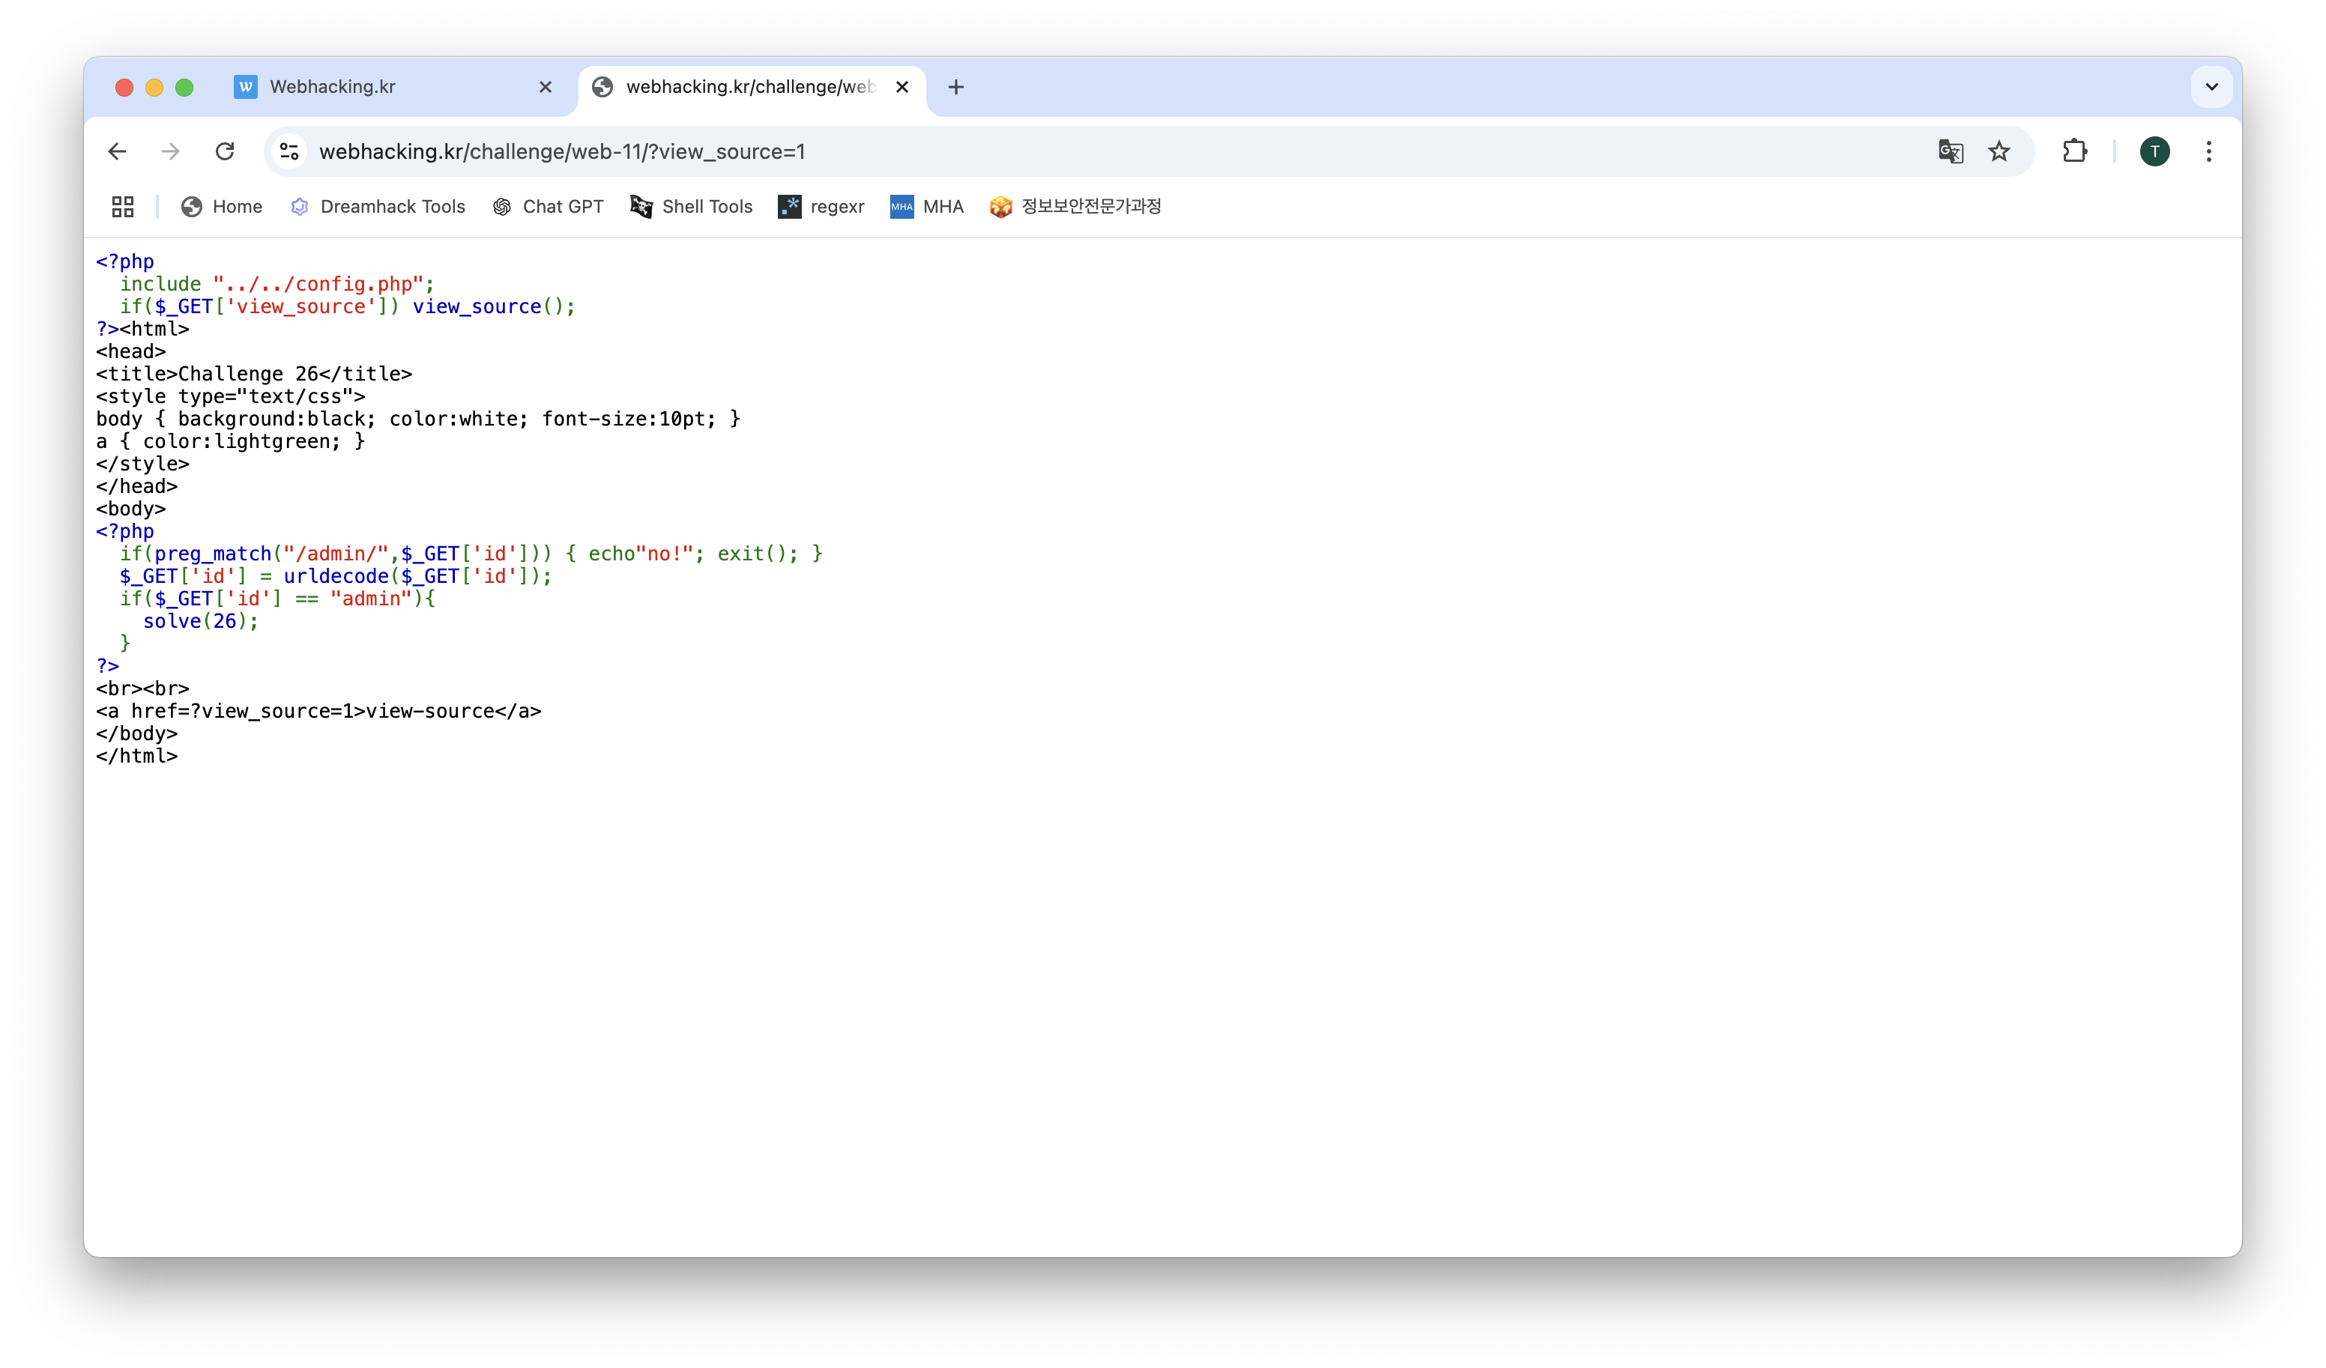The height and width of the screenshot is (1368, 2326).
Task: Open the Dreamhack Tools bookmark
Action: [378, 207]
